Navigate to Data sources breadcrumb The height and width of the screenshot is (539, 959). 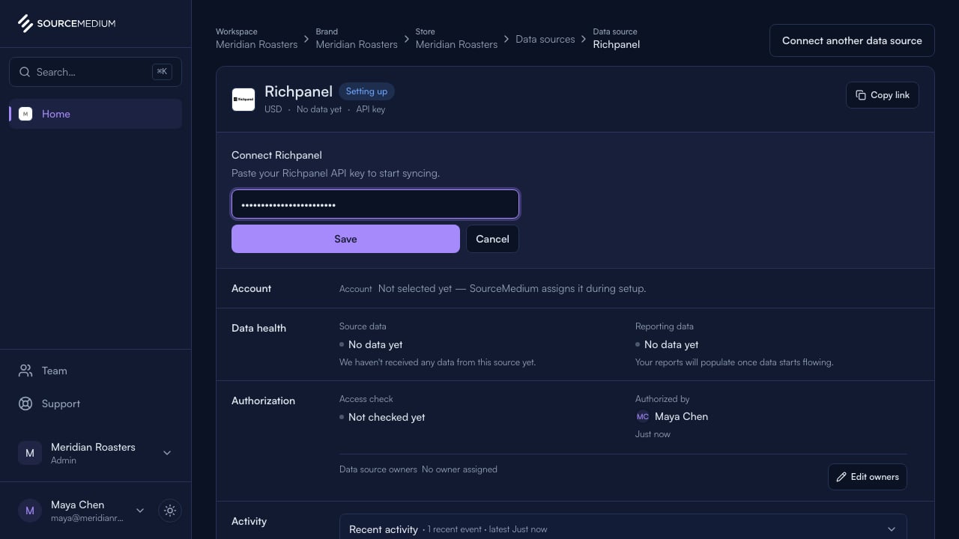[x=545, y=39]
